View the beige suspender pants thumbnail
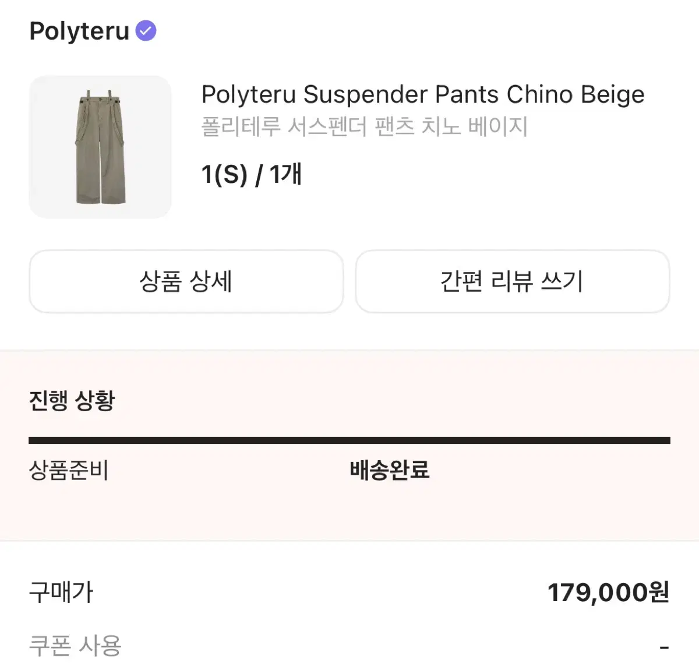The height and width of the screenshot is (671, 699). point(100,146)
